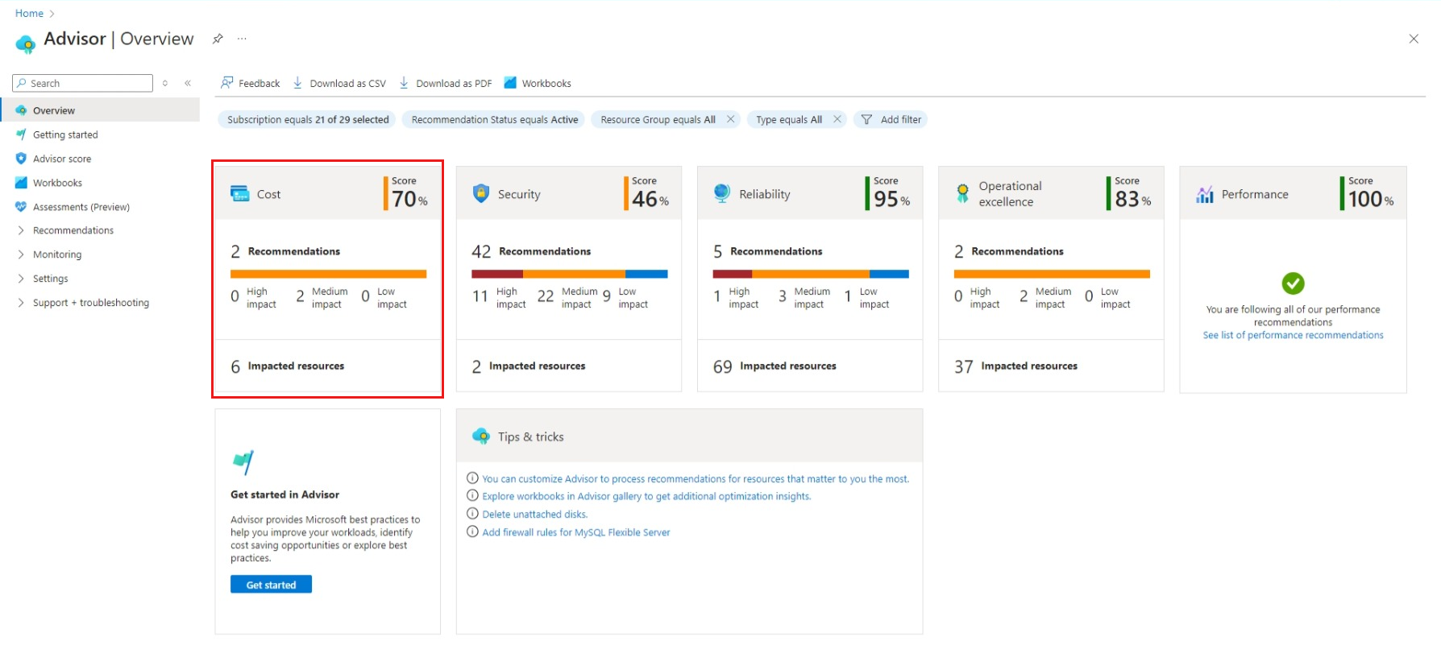This screenshot has height=649, width=1441.
Task: Download recommendations as CSV
Action: click(339, 83)
